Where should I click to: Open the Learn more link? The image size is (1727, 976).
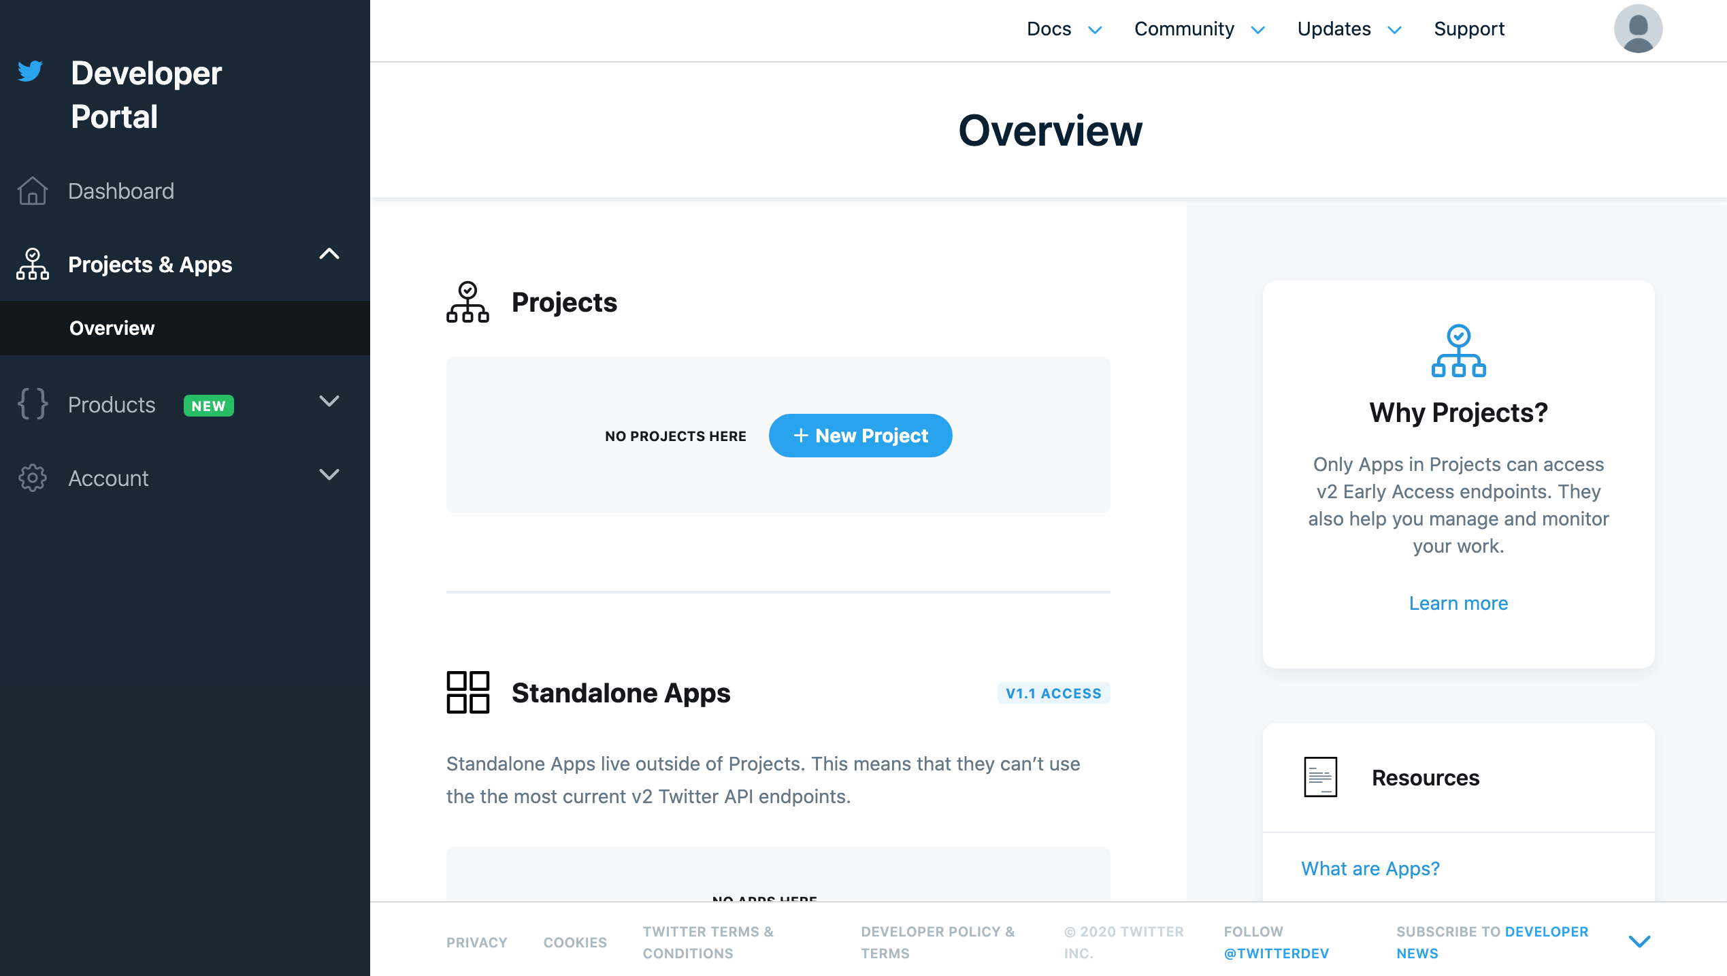pos(1458,603)
